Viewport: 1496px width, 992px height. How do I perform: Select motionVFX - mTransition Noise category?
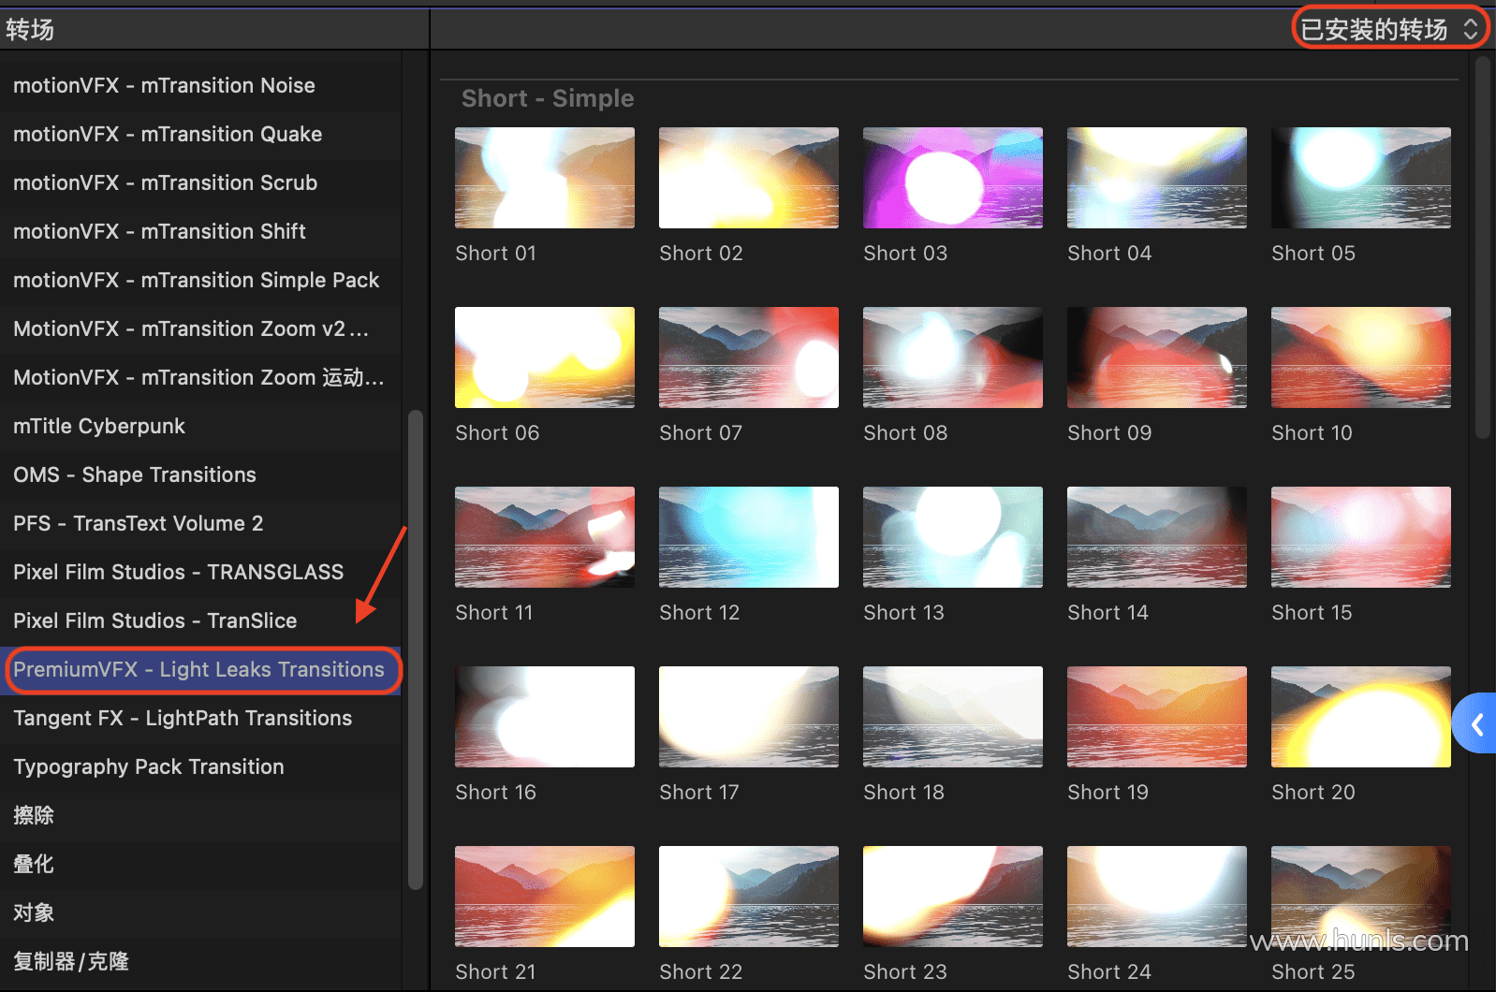(200, 85)
